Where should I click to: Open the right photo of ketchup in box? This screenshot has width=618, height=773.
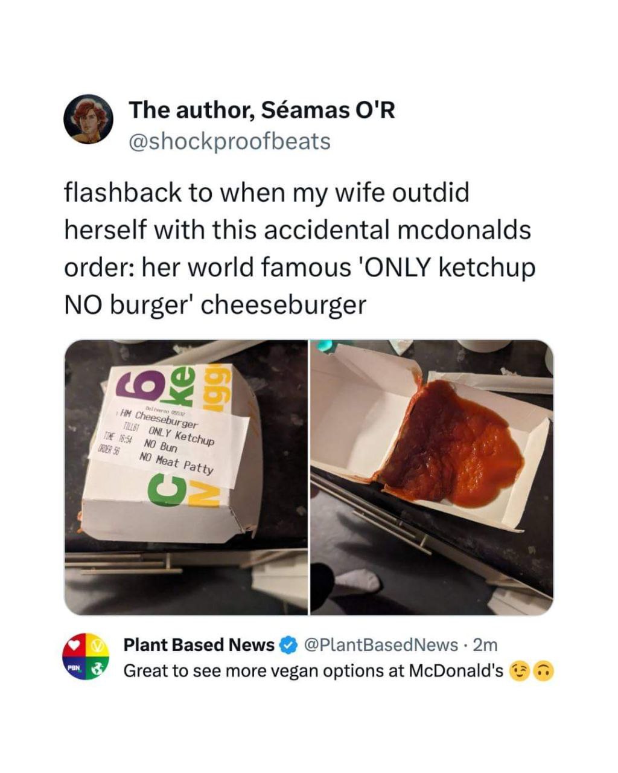coord(432,477)
